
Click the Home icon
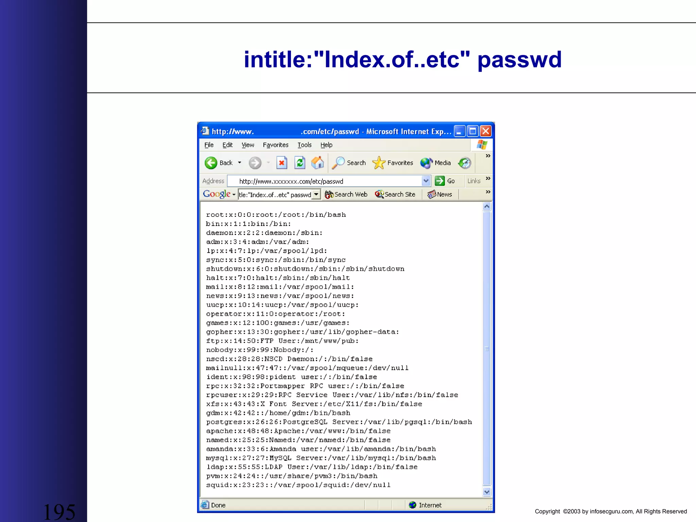click(x=318, y=163)
